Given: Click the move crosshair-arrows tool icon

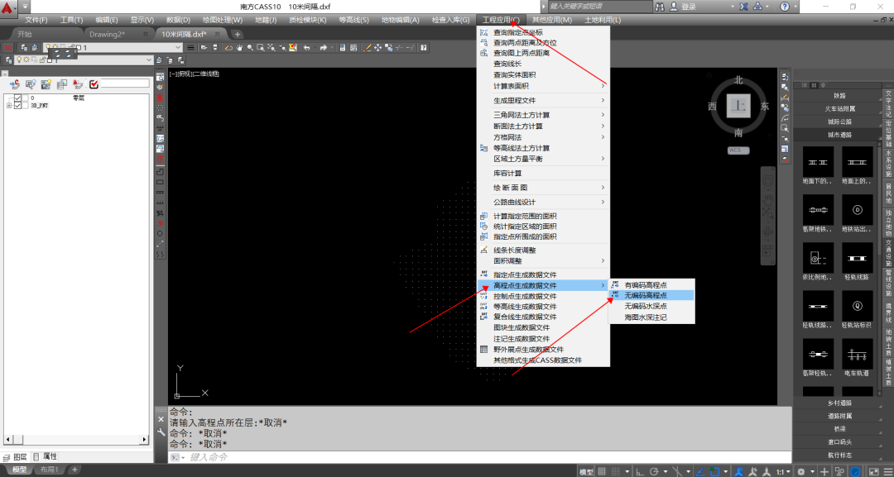Looking at the screenshot, I should [x=378, y=48].
